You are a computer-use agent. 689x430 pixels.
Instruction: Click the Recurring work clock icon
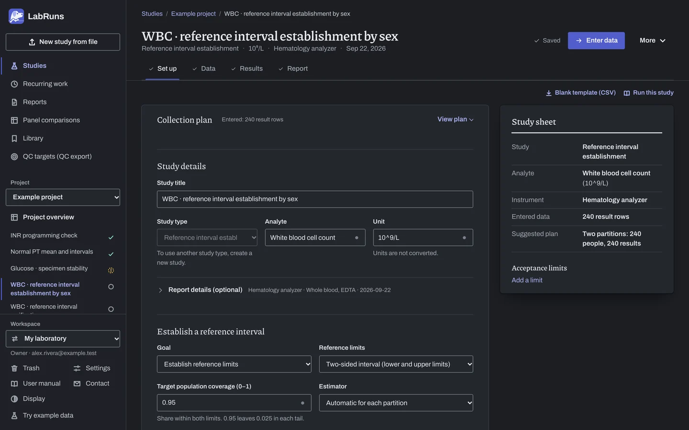click(x=14, y=84)
